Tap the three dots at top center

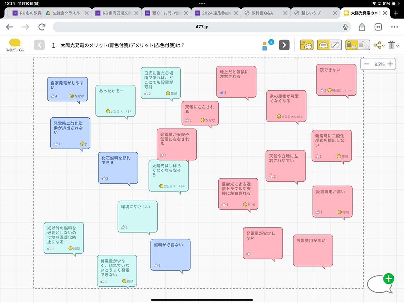pyautogui.click(x=202, y=4)
